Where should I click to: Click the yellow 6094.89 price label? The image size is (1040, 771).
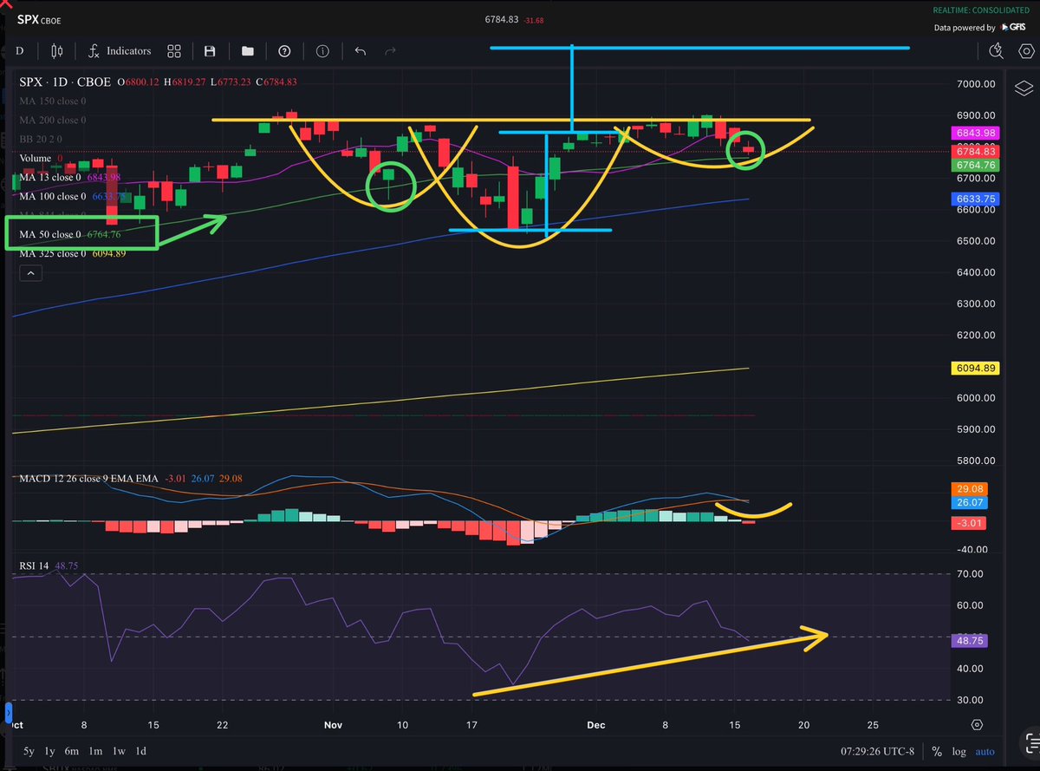click(975, 368)
